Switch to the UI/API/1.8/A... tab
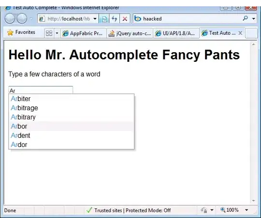The height and width of the screenshot is (218, 261). pos(176,33)
